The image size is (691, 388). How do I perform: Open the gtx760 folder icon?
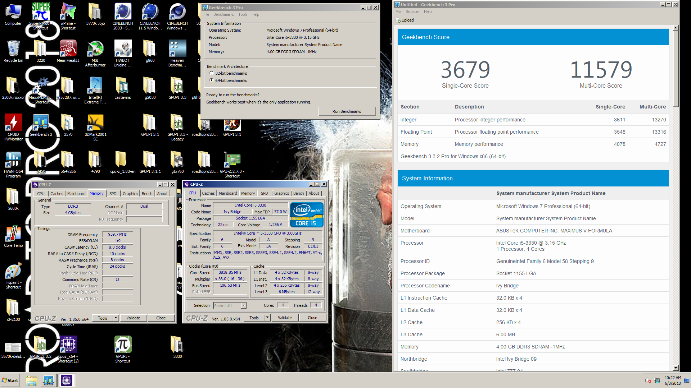point(177,162)
